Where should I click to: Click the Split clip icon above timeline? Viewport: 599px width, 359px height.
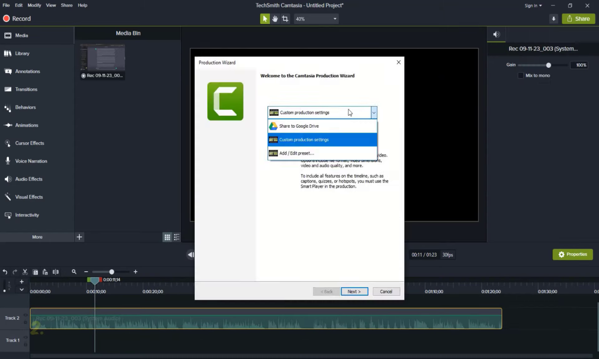(55, 272)
